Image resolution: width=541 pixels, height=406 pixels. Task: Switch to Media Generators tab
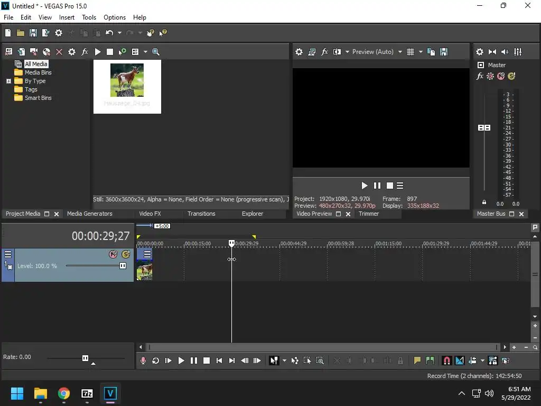[90, 214]
